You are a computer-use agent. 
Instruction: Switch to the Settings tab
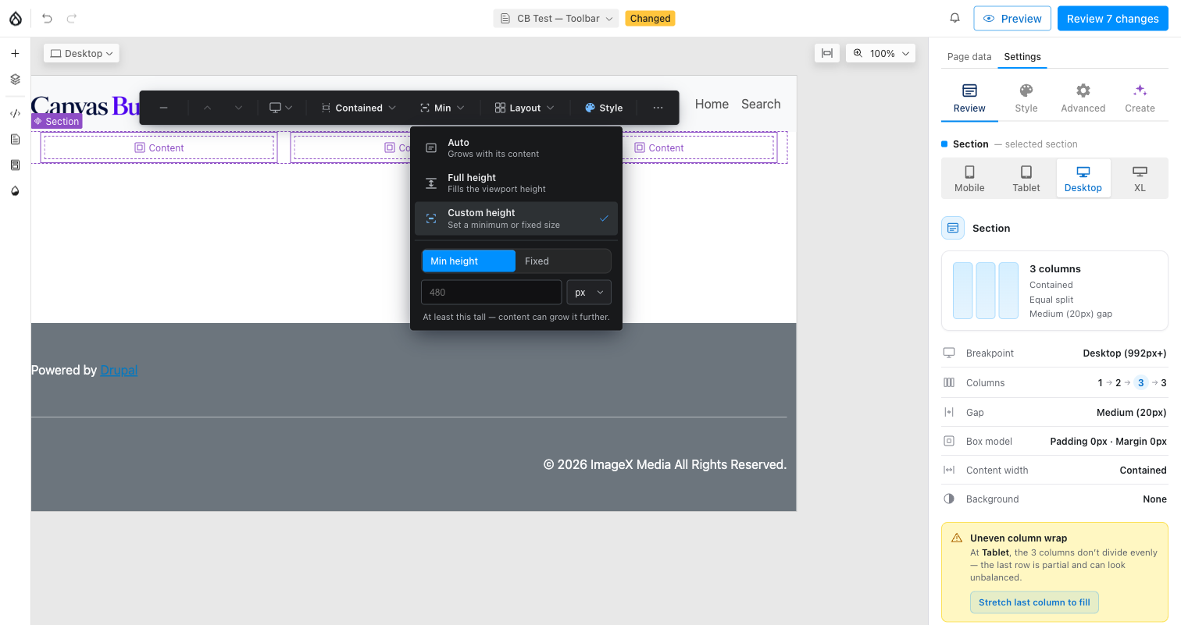pyautogui.click(x=1022, y=56)
